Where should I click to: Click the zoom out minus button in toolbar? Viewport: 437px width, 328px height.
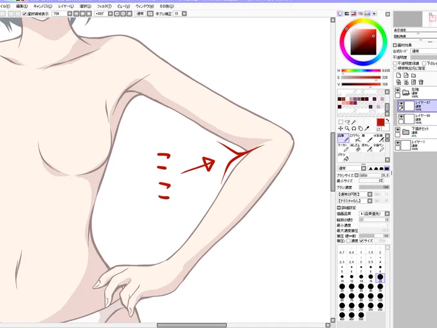(76, 14)
